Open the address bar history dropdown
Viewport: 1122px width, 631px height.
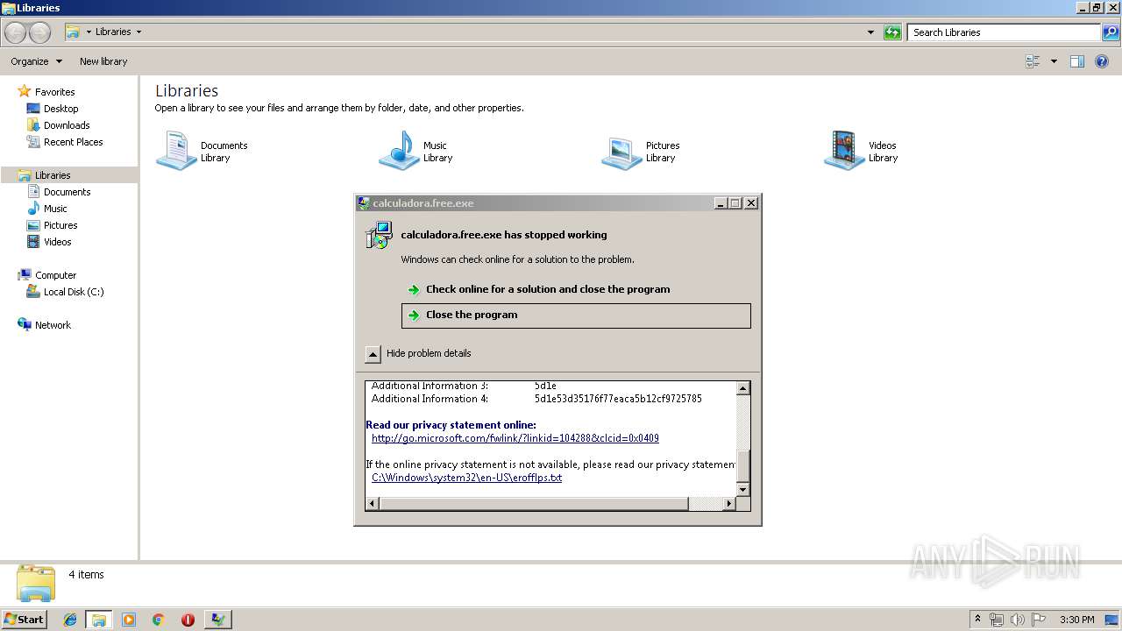click(870, 32)
